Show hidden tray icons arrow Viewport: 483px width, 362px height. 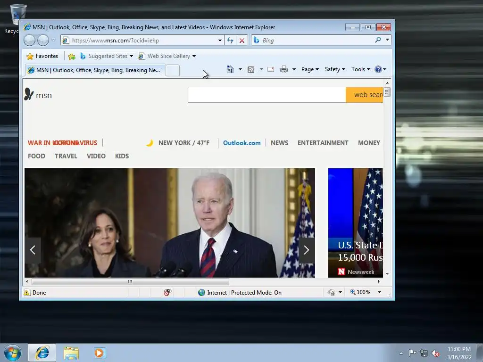[401, 353]
